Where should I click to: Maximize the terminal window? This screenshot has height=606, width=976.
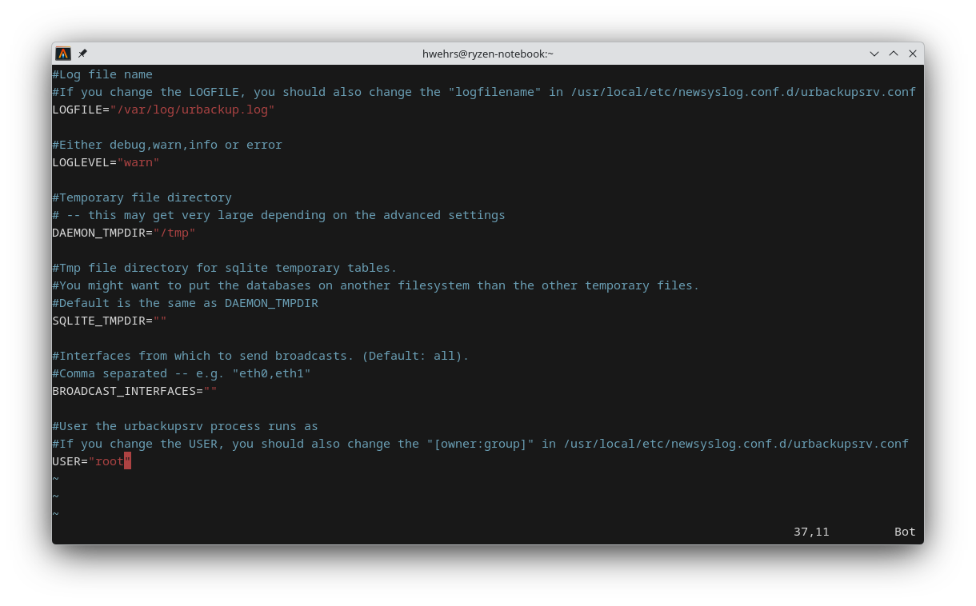coord(894,54)
